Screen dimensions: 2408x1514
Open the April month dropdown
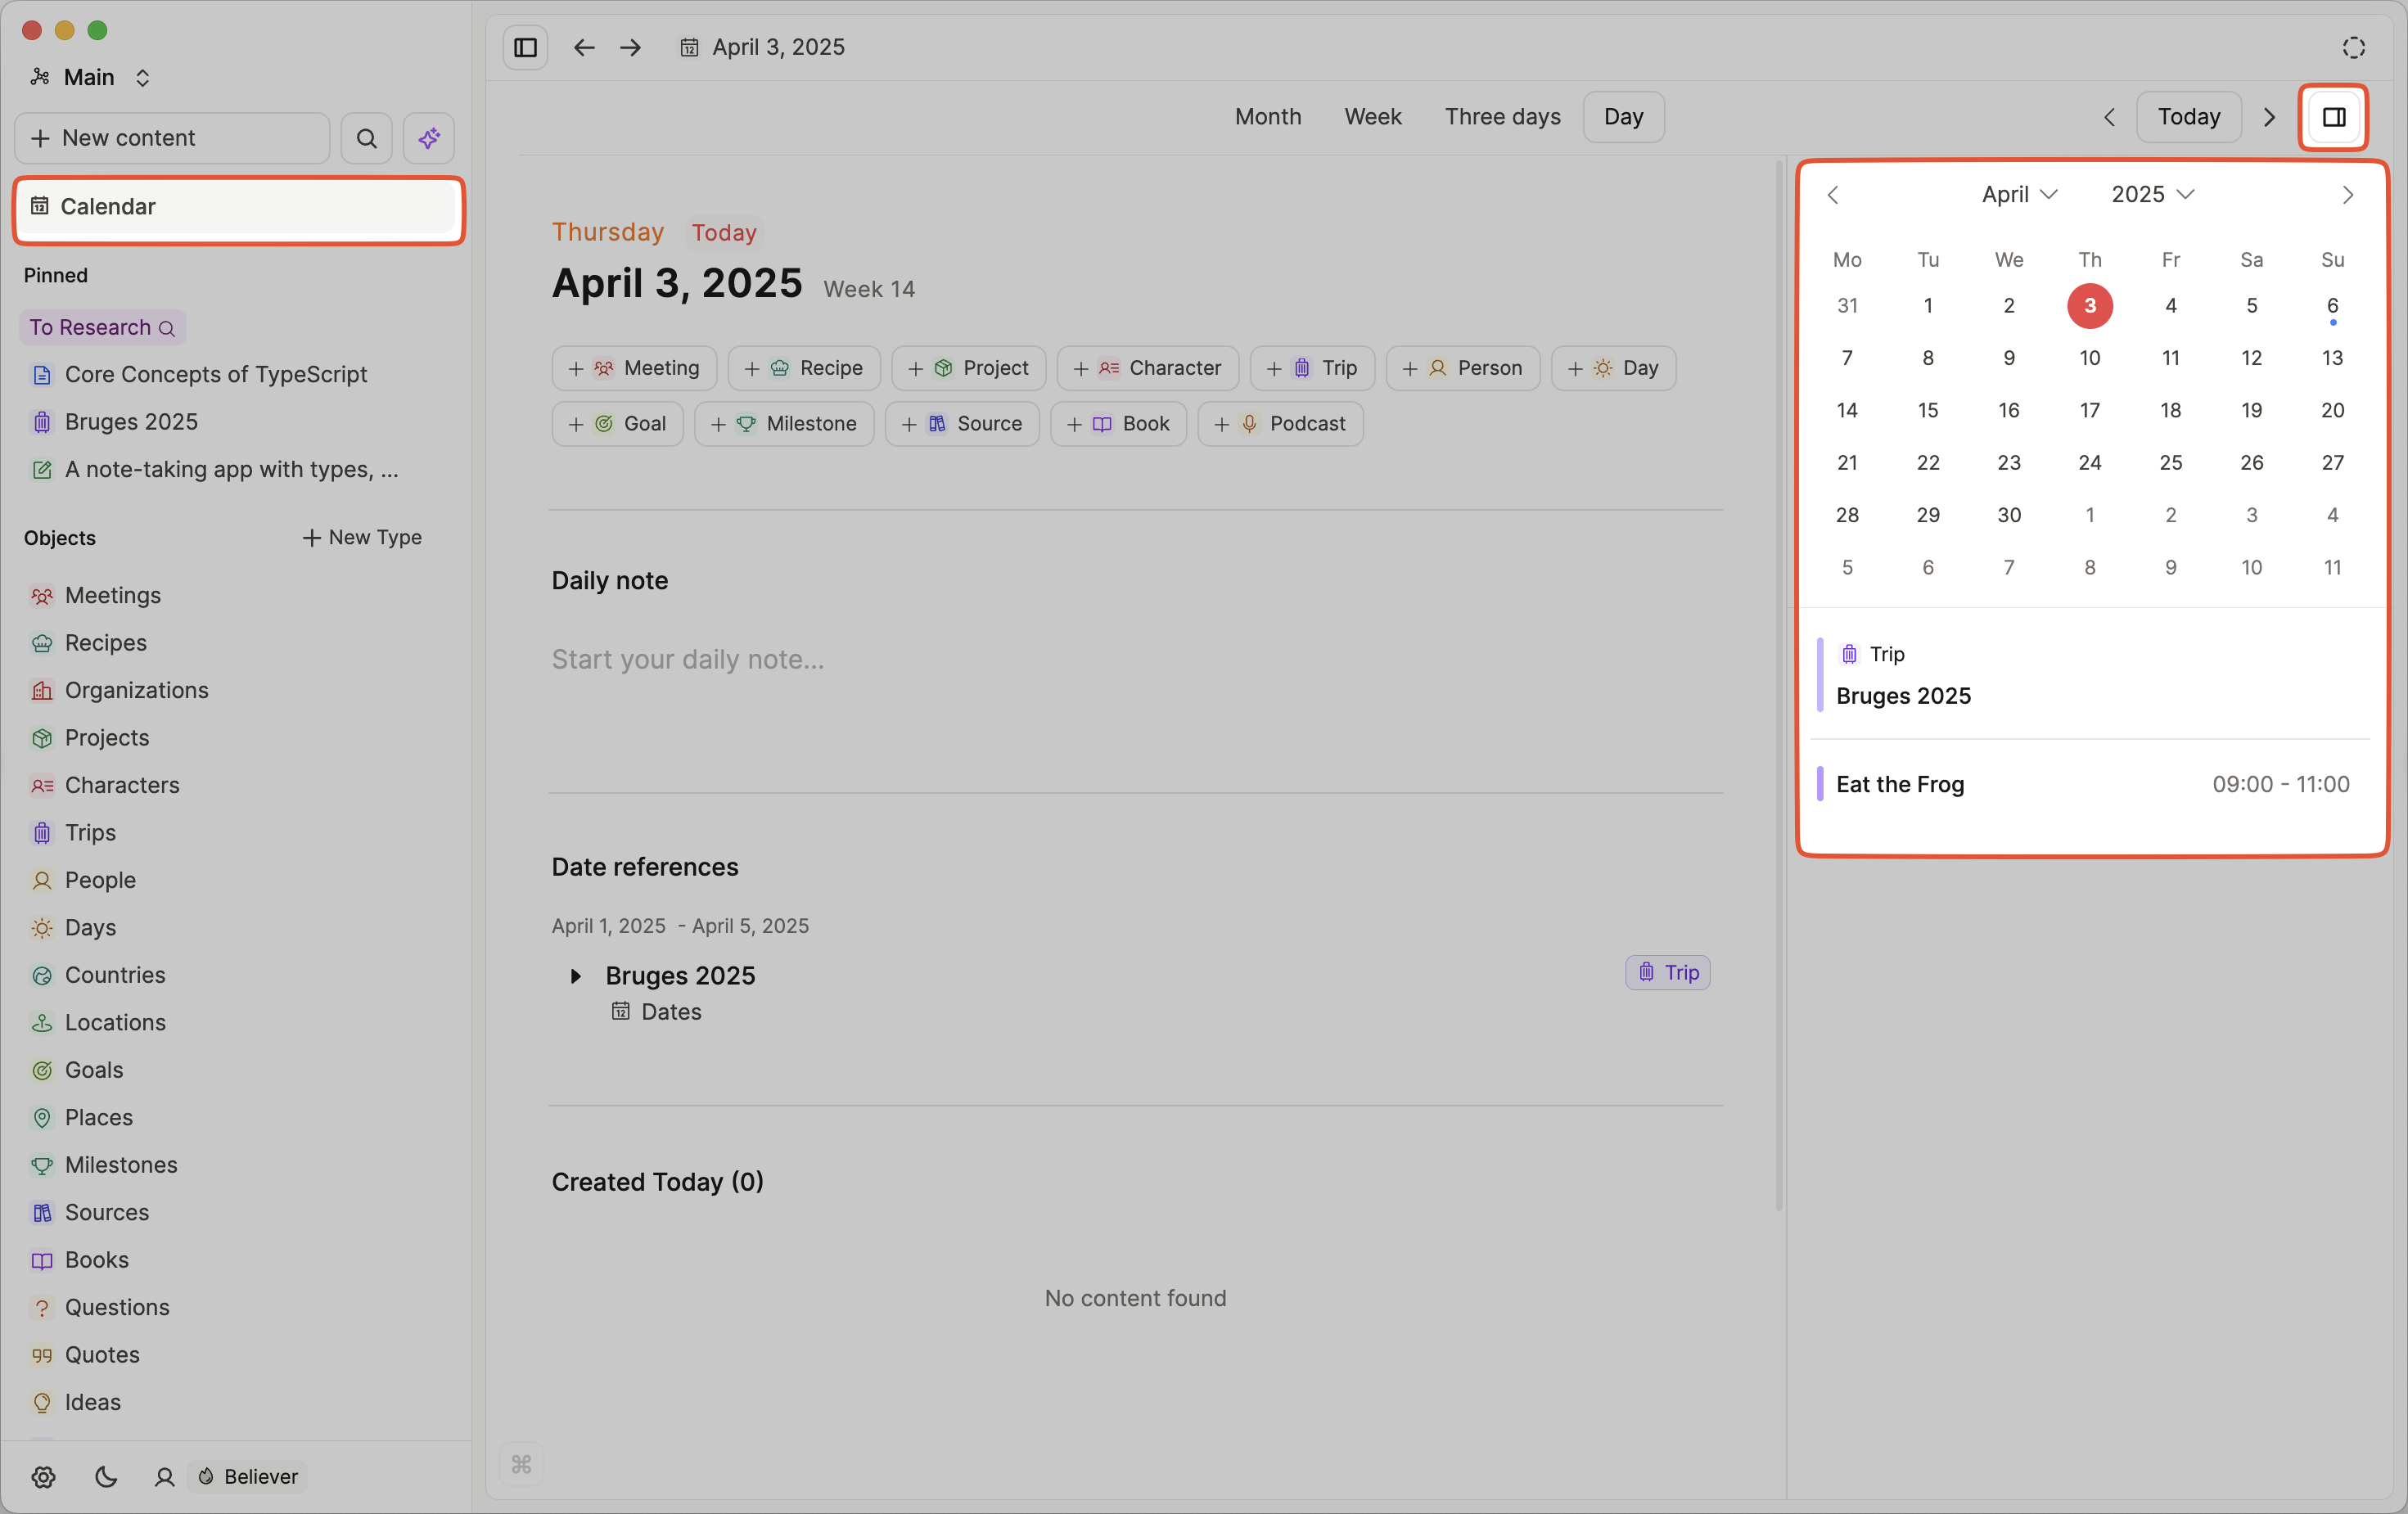click(x=2019, y=194)
